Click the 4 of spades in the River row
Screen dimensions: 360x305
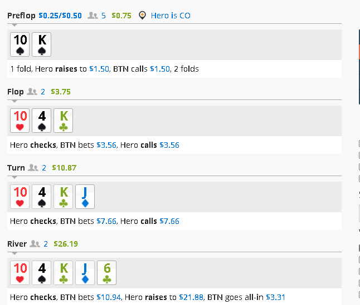click(x=42, y=272)
